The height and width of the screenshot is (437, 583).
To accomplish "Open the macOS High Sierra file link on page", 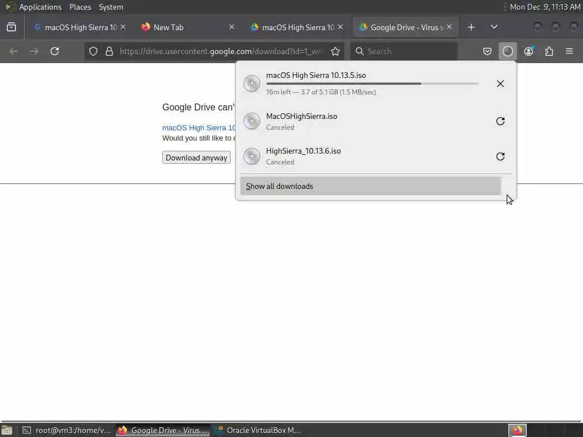I will pyautogui.click(x=199, y=127).
